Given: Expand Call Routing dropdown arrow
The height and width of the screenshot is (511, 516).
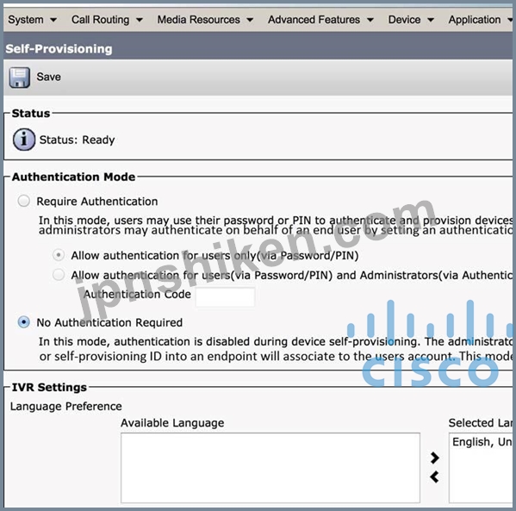Looking at the screenshot, I should coord(140,20).
